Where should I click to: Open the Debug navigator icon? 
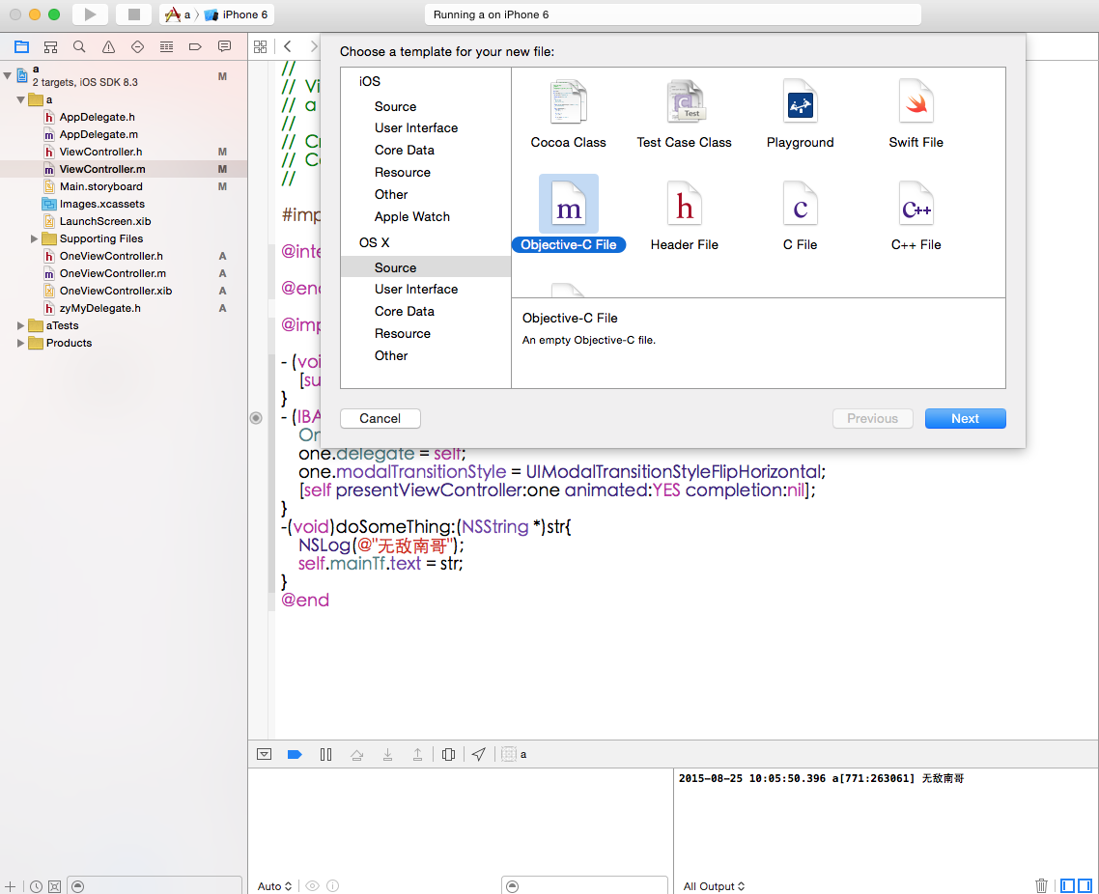[166, 47]
